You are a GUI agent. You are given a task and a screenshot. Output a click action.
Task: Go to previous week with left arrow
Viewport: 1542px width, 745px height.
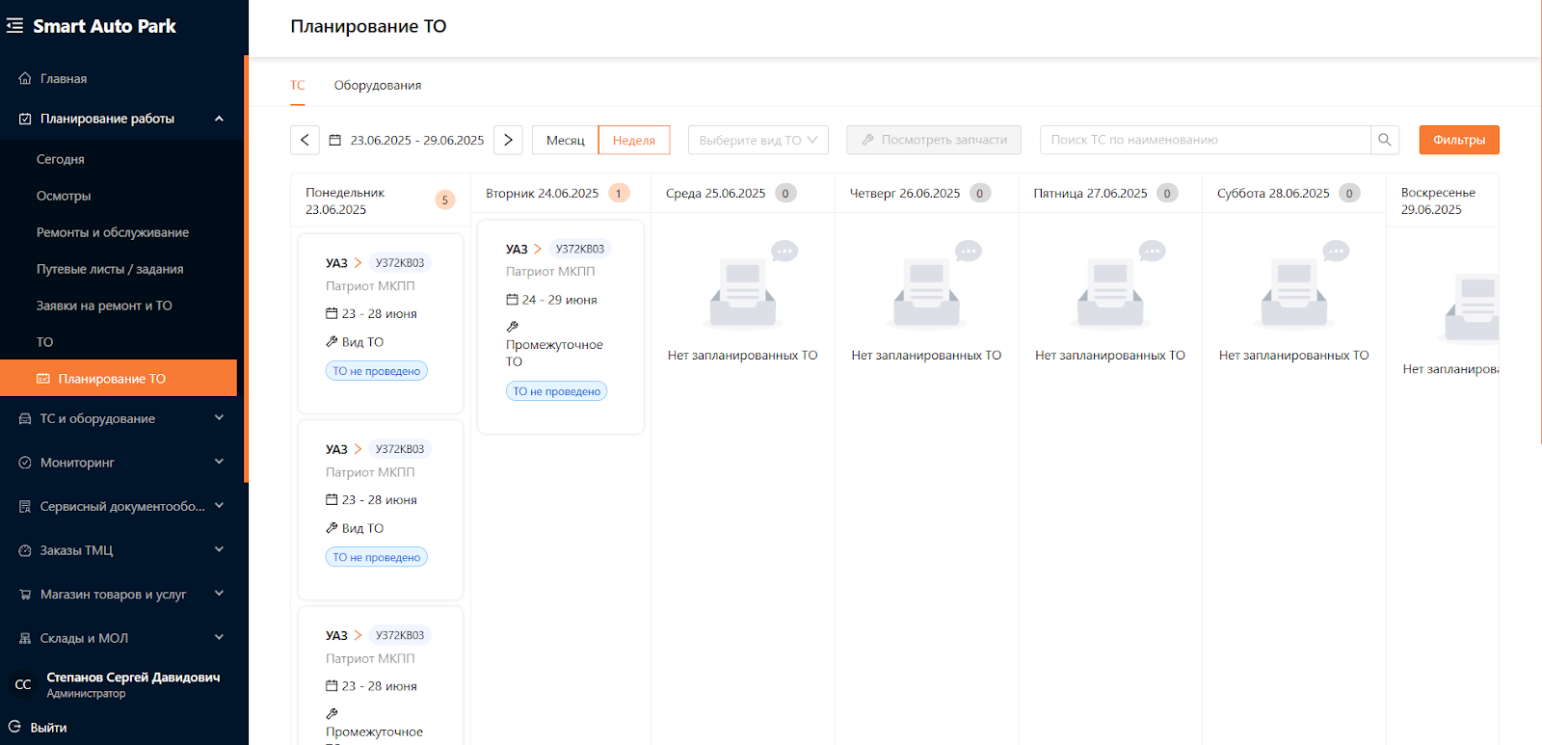tap(305, 140)
